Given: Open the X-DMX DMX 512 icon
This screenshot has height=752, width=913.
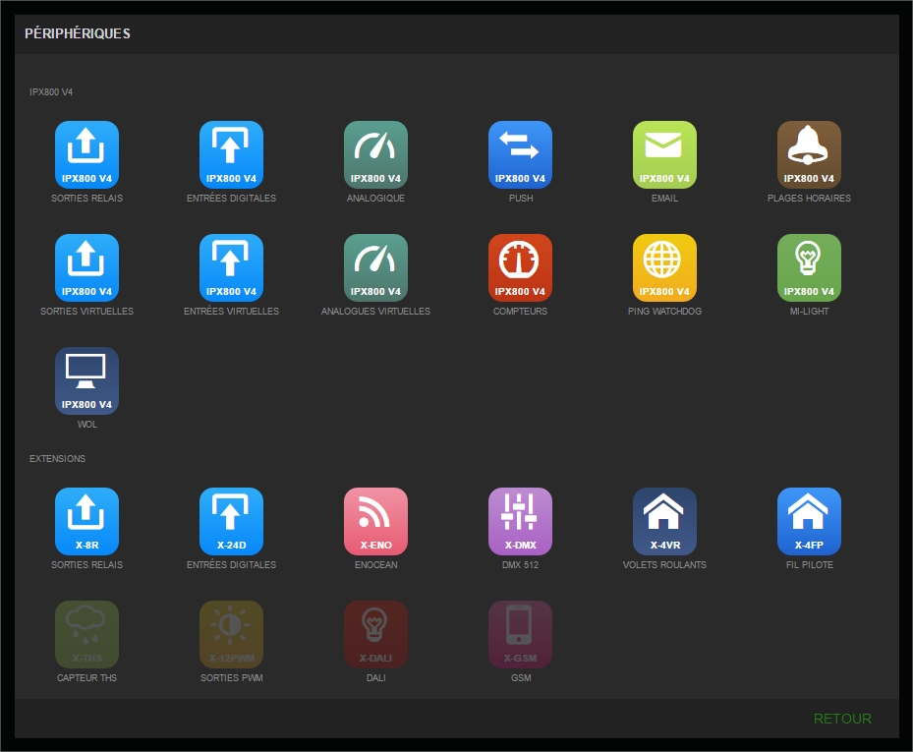Looking at the screenshot, I should [x=520, y=521].
